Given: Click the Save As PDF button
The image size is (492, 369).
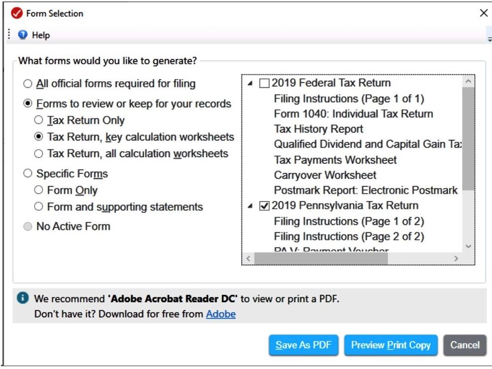Looking at the screenshot, I should tap(303, 345).
